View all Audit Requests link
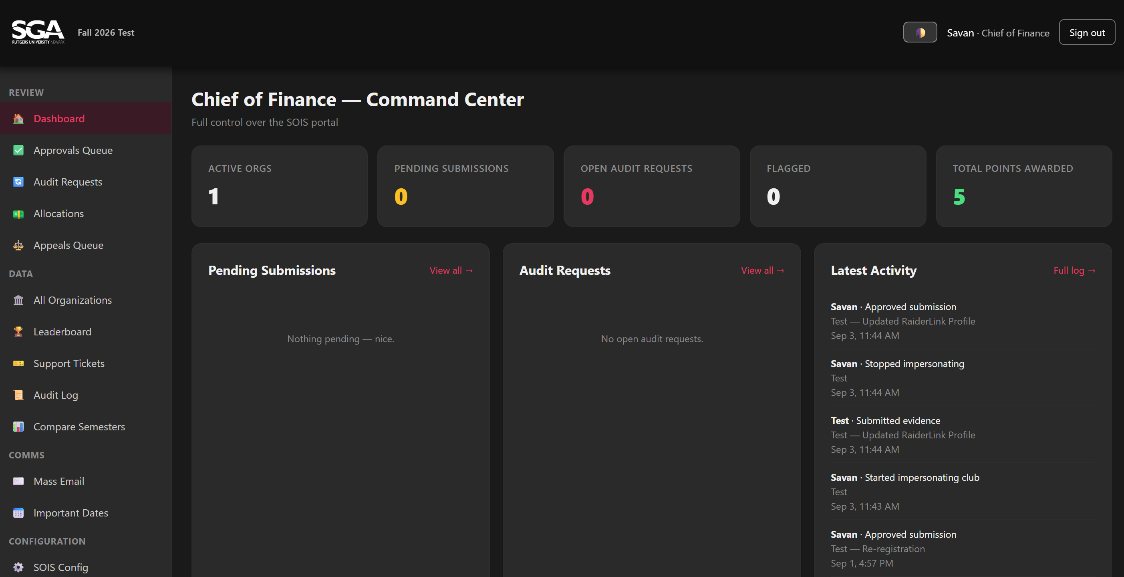Viewport: 1124px width, 577px height. 762,270
